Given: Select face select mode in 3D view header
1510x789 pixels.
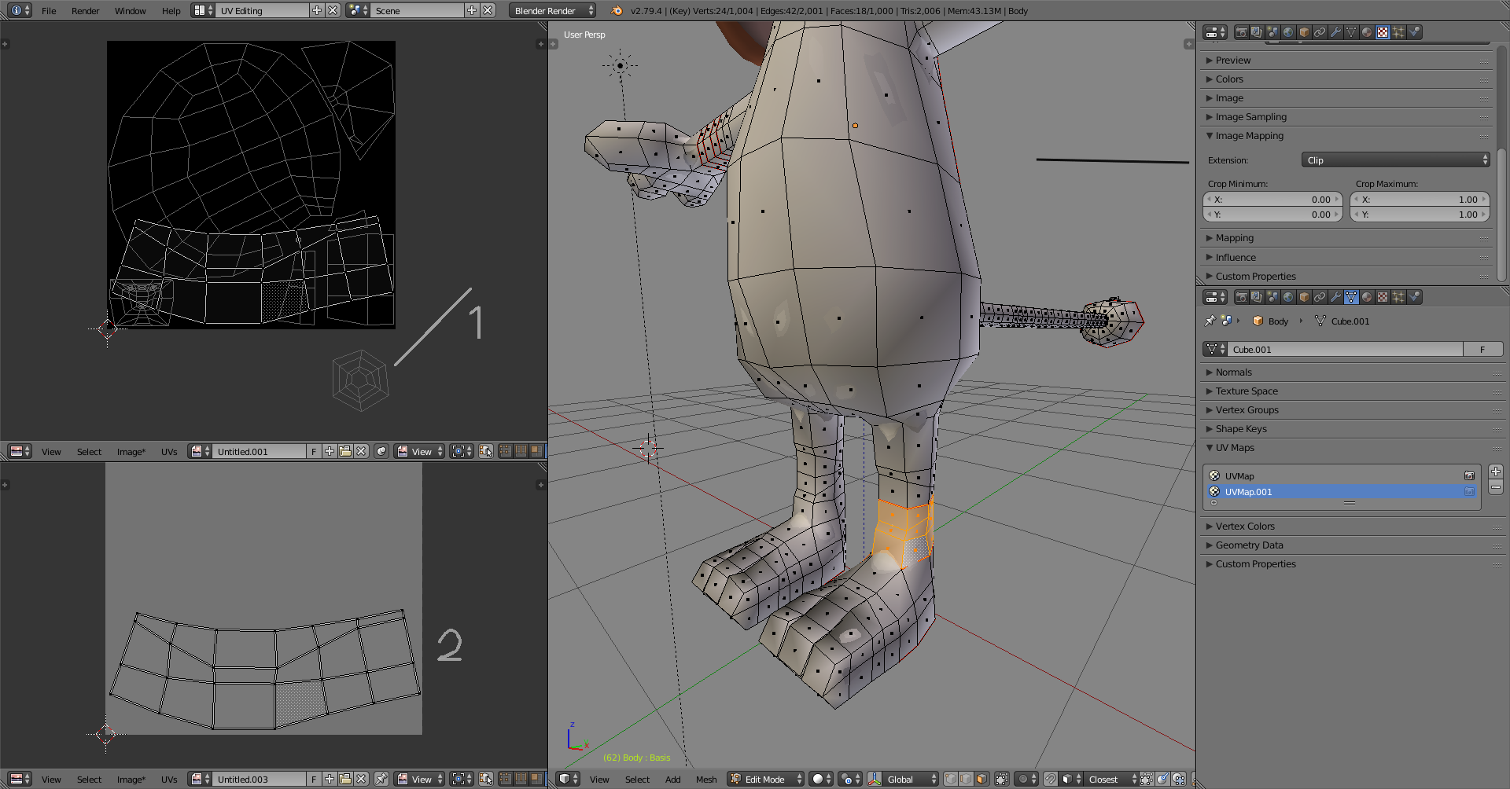Looking at the screenshot, I should [x=981, y=779].
